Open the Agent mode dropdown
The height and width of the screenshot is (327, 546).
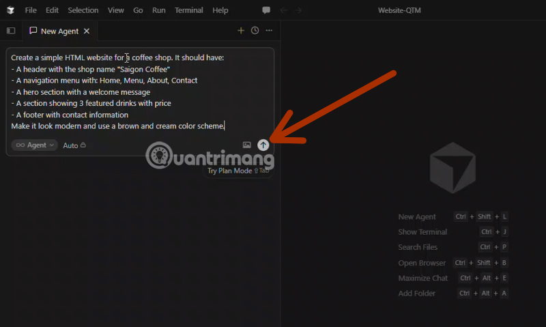pyautogui.click(x=34, y=145)
